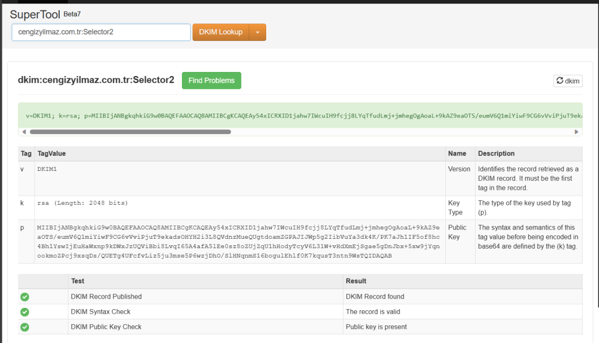This screenshot has height=343, width=599.
Task: Click the Description column header
Action: click(x=496, y=154)
